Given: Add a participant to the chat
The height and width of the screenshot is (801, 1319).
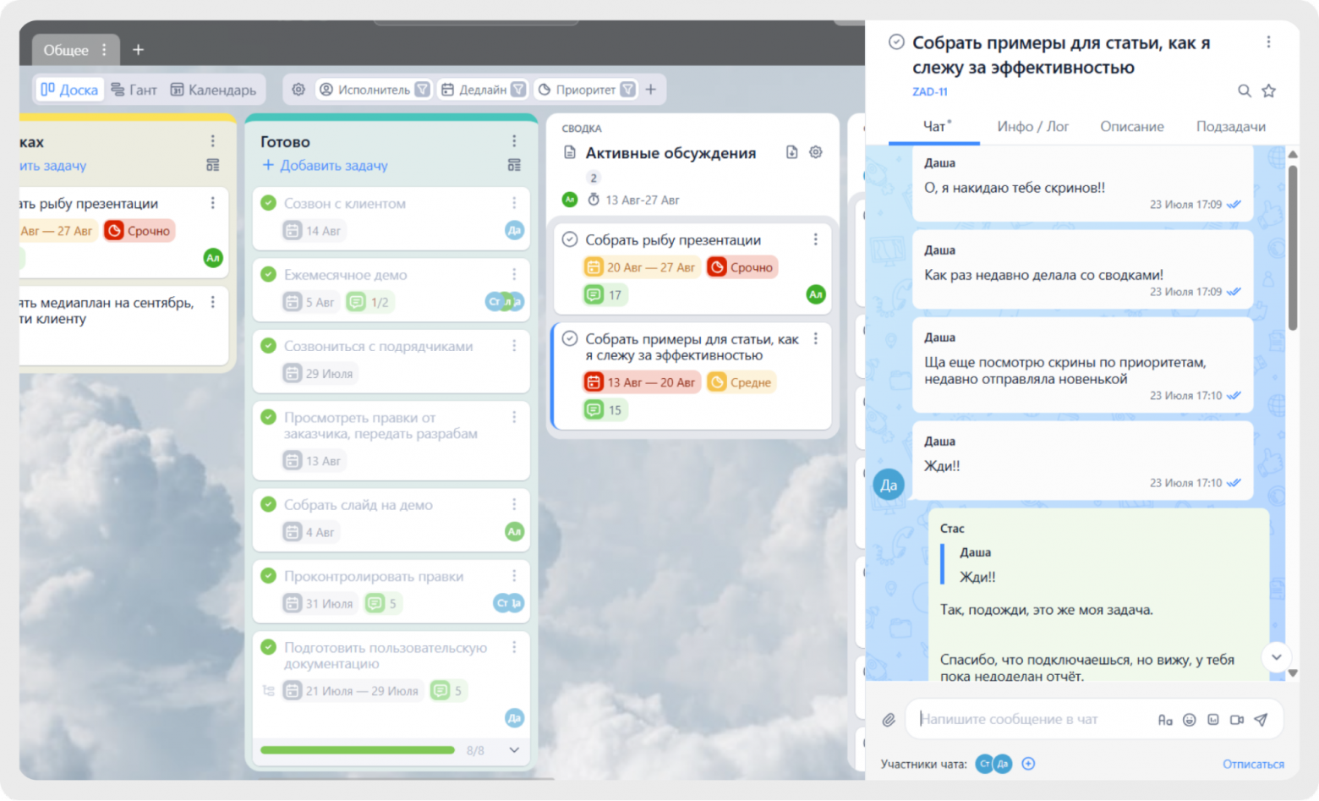Looking at the screenshot, I should [x=1028, y=764].
